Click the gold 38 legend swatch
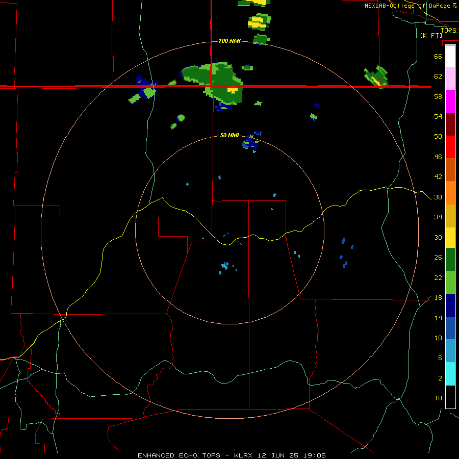 (x=450, y=216)
